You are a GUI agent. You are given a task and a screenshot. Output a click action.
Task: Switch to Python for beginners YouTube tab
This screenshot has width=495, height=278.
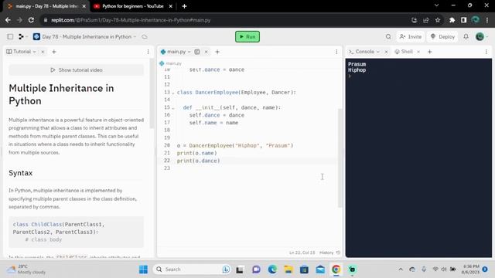pos(132,6)
